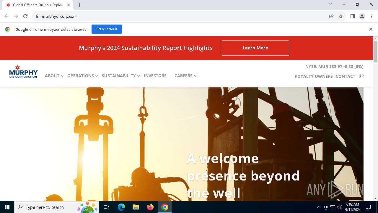Open the Chrome side panel icon

(352, 16)
